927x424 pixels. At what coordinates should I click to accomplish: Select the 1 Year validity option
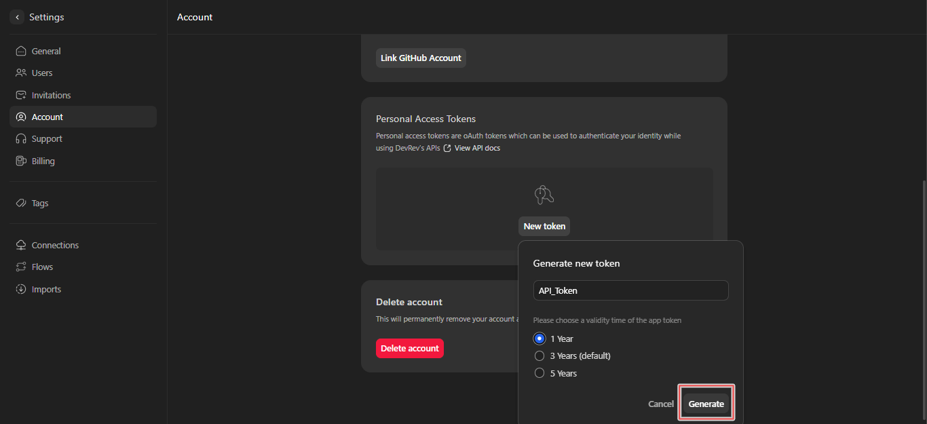pos(540,339)
